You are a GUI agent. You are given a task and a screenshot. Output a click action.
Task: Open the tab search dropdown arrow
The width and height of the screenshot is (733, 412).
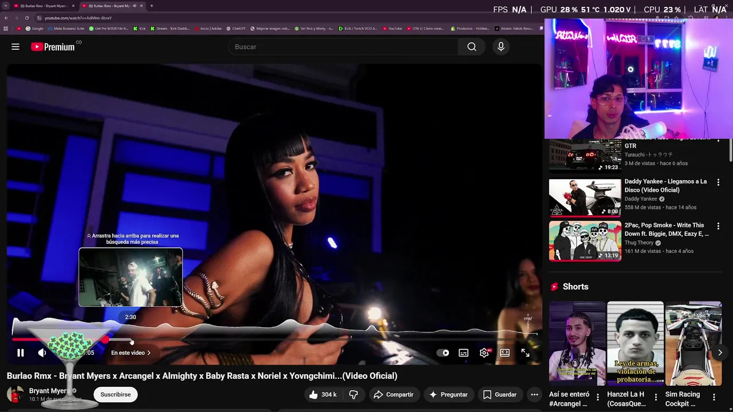point(6,6)
